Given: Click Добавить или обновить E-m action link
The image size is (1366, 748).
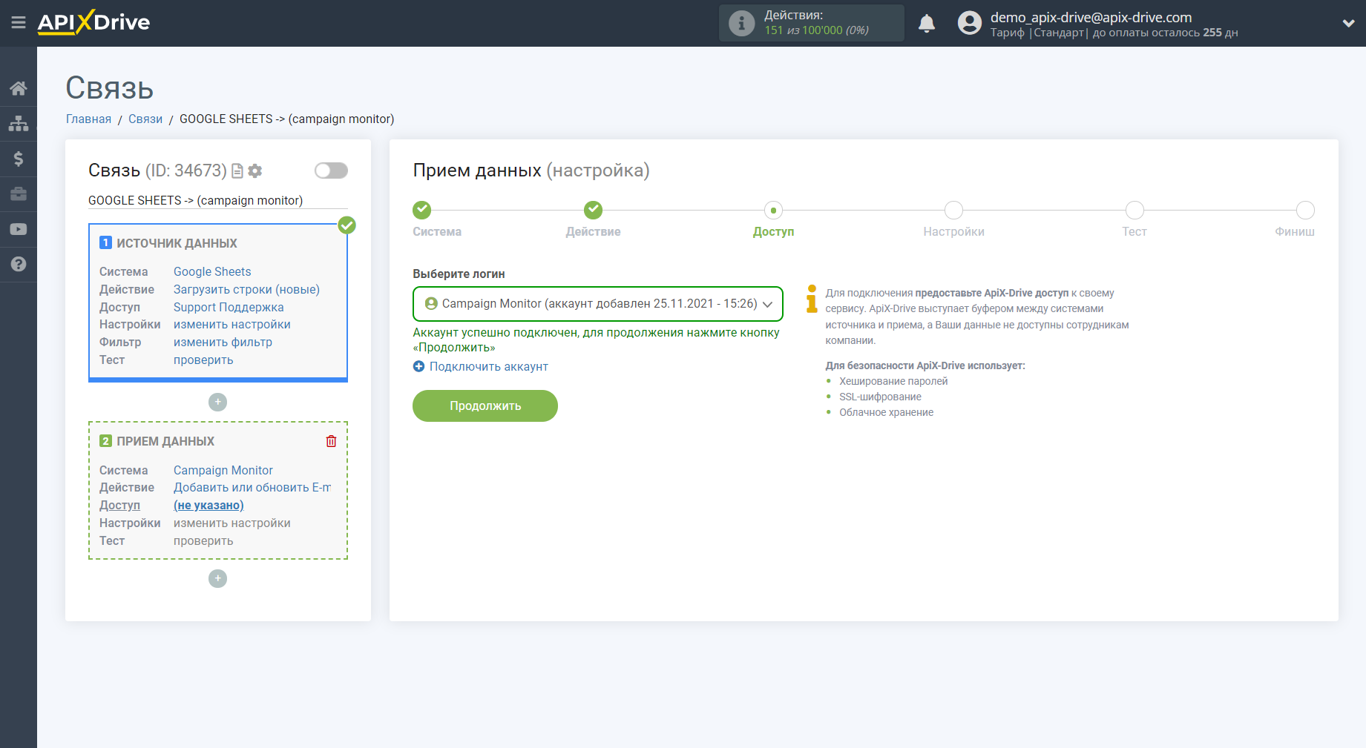Looking at the screenshot, I should point(252,487).
